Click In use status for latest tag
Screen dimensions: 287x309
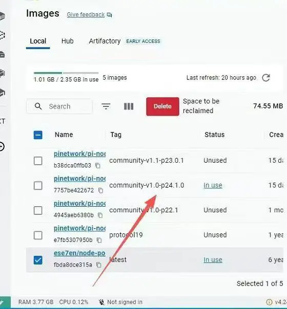click(213, 260)
